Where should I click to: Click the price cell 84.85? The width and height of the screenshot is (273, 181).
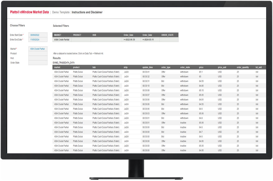click(201, 86)
